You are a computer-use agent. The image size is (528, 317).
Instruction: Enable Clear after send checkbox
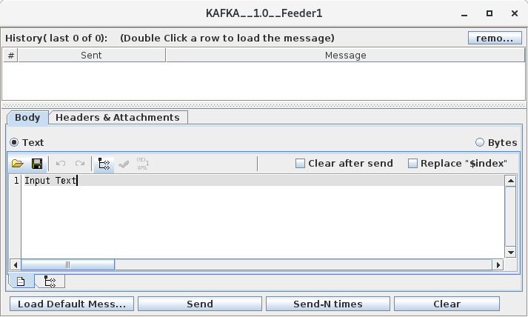coord(300,164)
